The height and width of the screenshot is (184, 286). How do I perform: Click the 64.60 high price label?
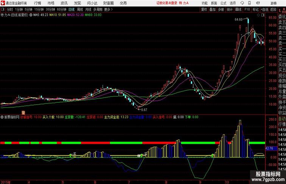[239, 20]
